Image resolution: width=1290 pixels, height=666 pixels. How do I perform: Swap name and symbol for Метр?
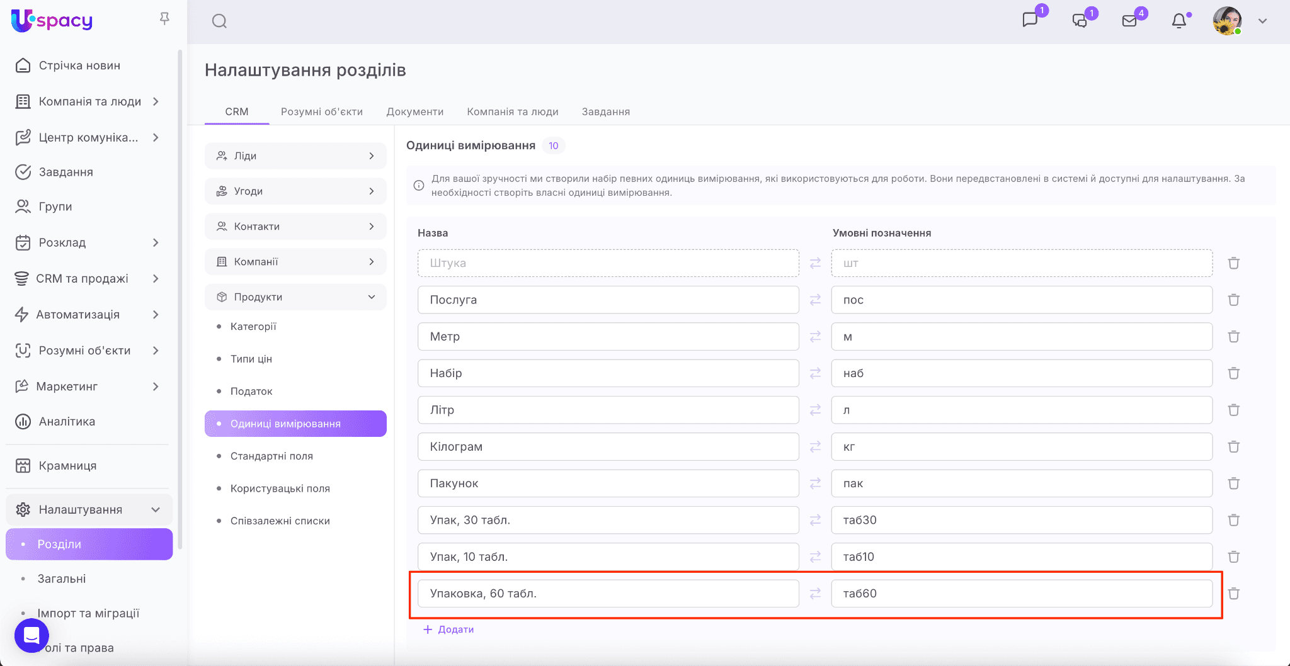(815, 337)
